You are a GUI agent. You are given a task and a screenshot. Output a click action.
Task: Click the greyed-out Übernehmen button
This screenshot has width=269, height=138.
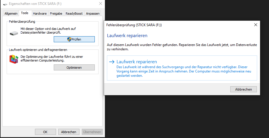tap(92, 132)
